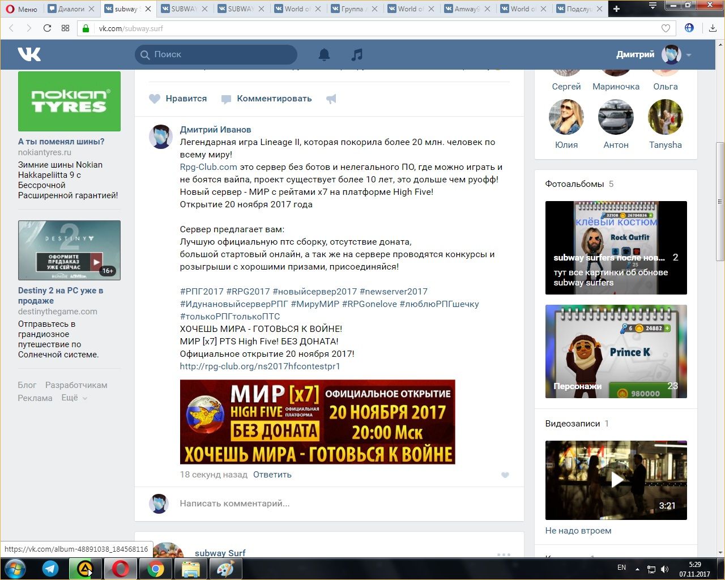
Task: Open File Explorer from the taskbar
Action: click(x=190, y=568)
